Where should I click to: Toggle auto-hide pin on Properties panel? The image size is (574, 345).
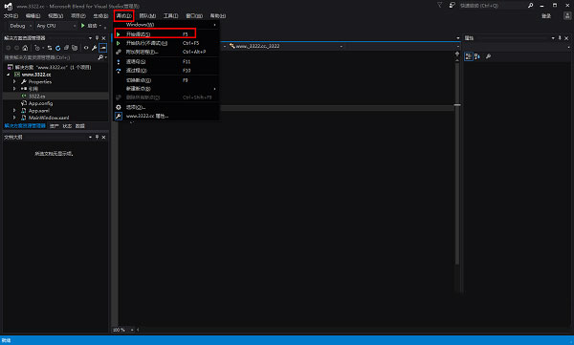(x=560, y=38)
